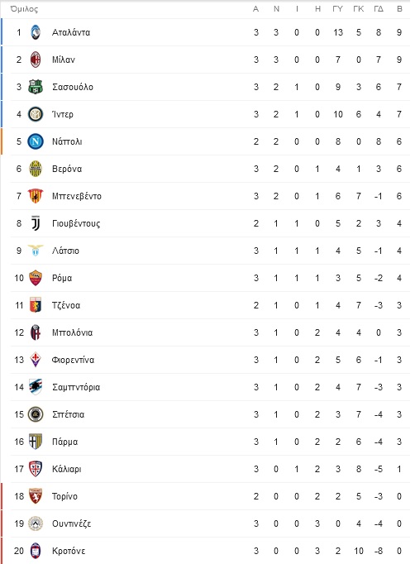The image size is (415, 564).
Task: Select the Roma wolf crest icon
Action: (x=36, y=278)
